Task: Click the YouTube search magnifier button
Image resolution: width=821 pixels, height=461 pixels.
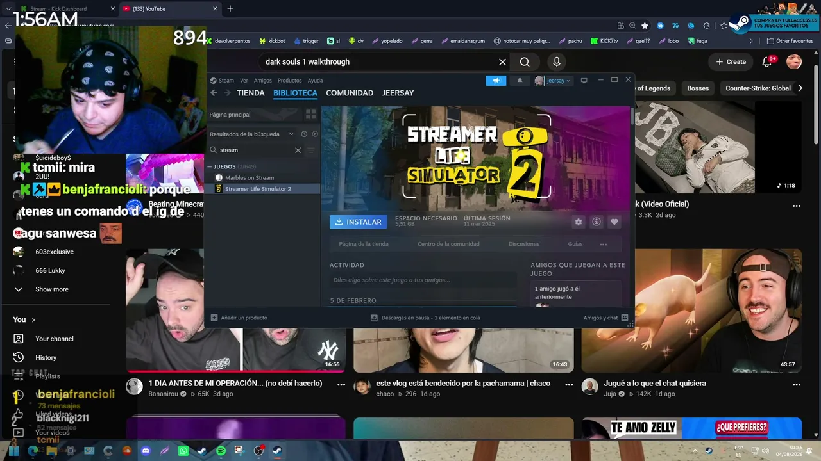Action: tap(525, 62)
